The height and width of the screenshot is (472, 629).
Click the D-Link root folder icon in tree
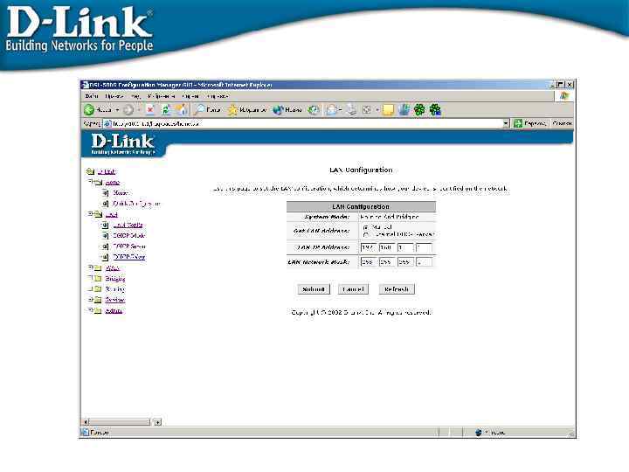[91, 171]
